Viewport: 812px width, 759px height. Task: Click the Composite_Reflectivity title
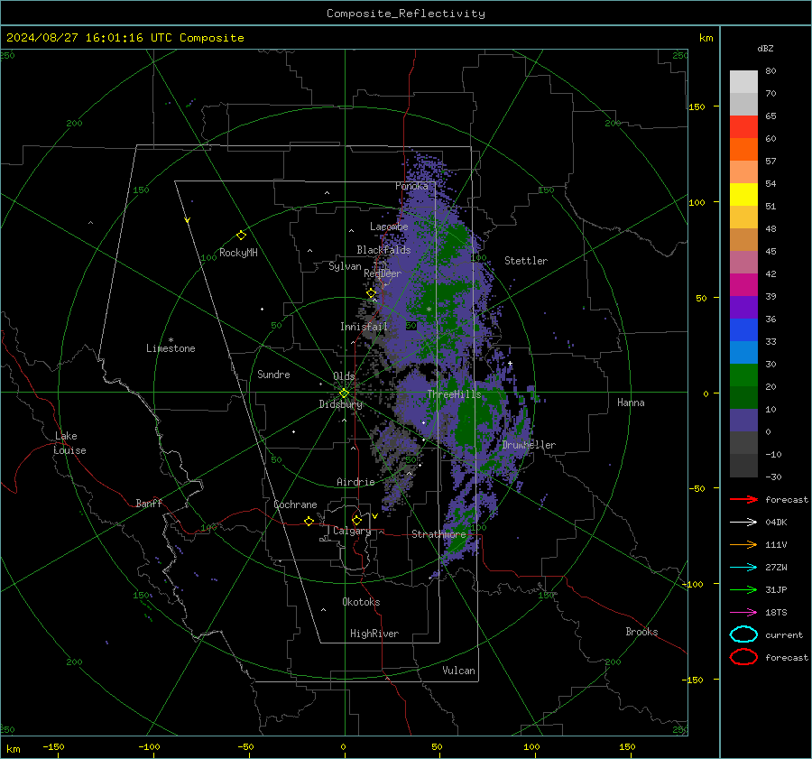405,14
